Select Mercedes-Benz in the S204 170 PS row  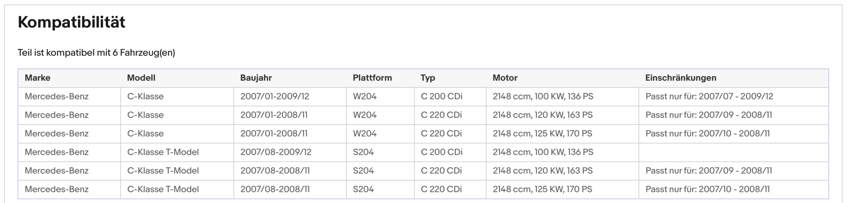[57, 189]
